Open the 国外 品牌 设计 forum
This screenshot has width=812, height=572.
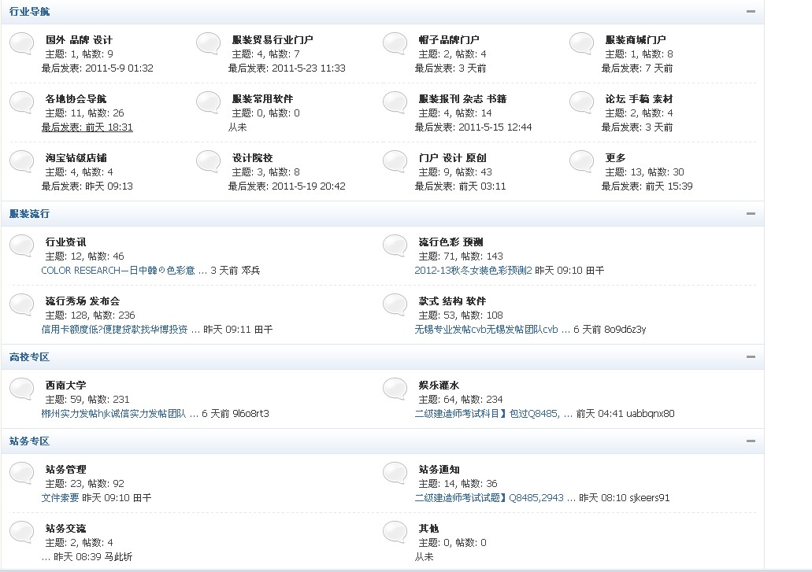coord(79,40)
